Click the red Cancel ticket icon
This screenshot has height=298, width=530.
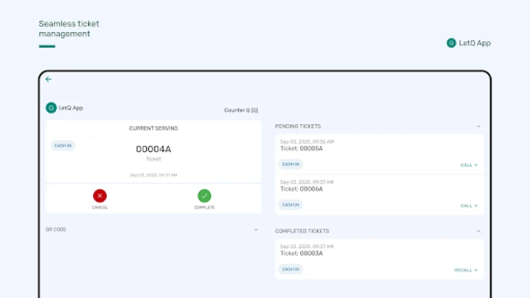click(100, 196)
